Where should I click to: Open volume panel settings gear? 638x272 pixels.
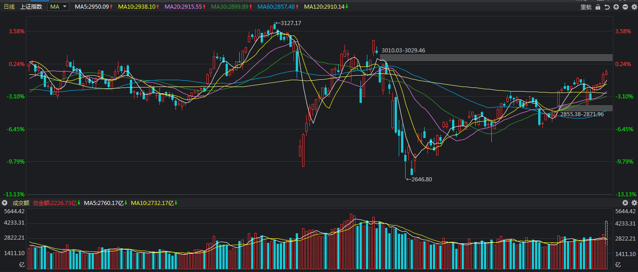(633, 203)
